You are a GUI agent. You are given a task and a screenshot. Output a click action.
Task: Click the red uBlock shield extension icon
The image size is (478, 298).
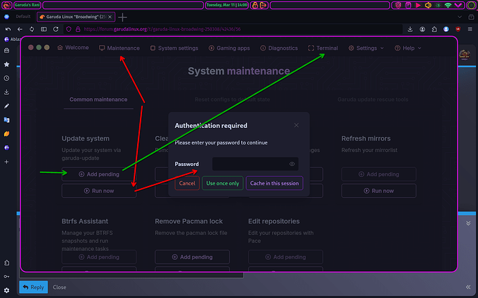pyautogui.click(x=458, y=29)
